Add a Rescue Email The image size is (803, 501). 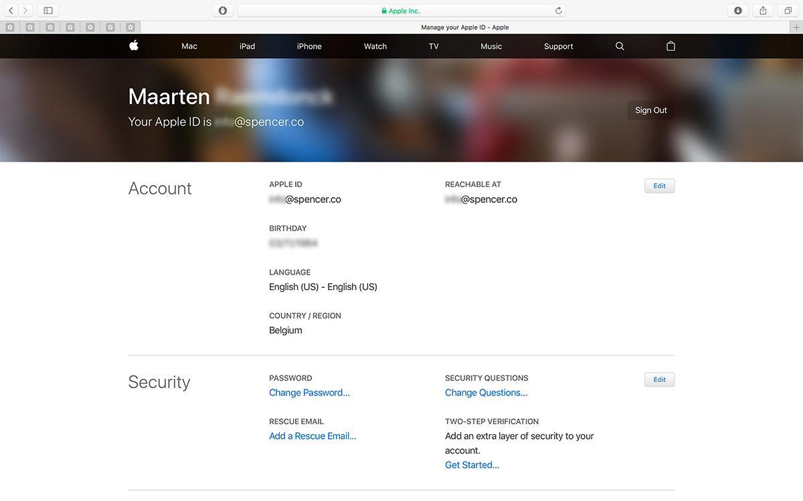coord(312,436)
